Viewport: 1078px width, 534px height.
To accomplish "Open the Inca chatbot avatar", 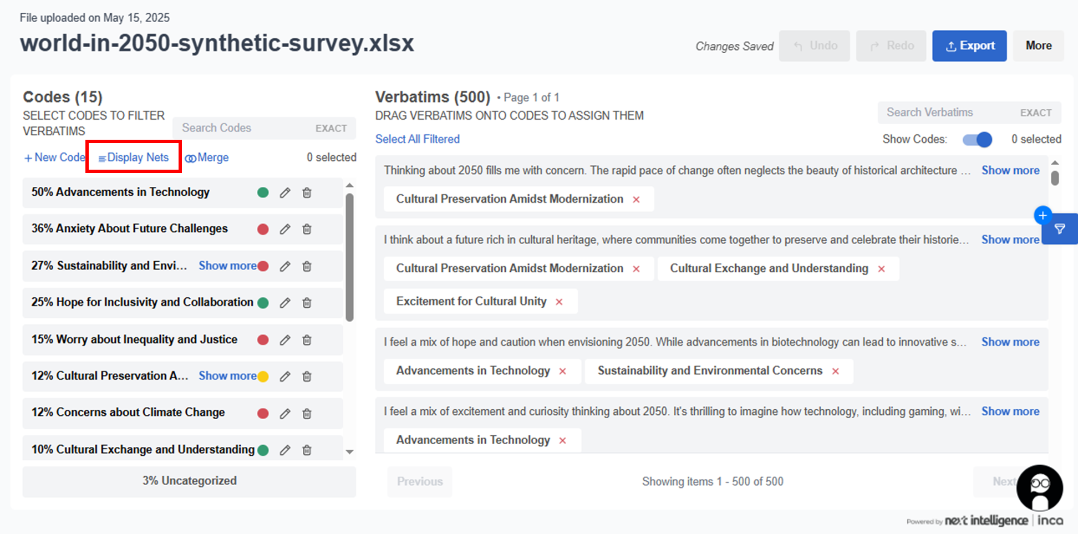I will point(1039,488).
